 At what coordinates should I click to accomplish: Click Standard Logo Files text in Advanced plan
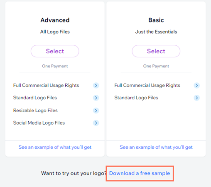click(x=35, y=98)
